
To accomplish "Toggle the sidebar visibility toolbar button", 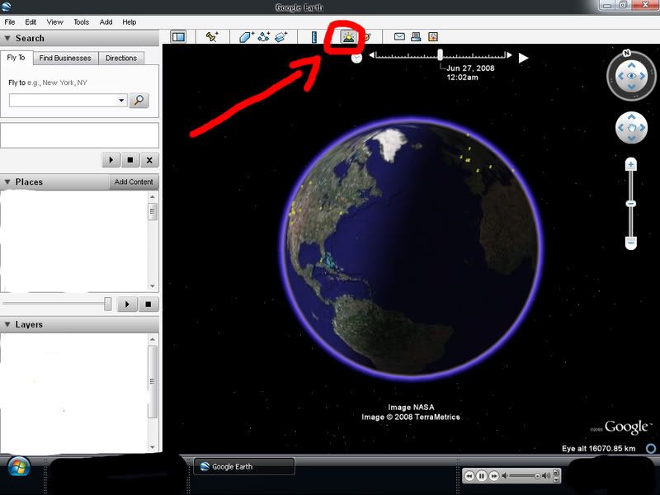I will point(178,37).
